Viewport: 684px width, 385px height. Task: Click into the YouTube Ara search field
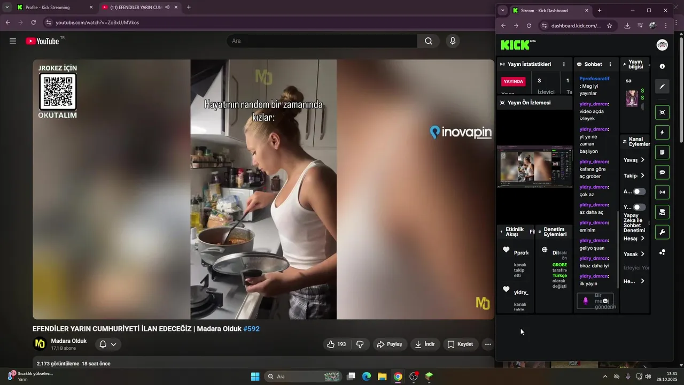pos(322,41)
